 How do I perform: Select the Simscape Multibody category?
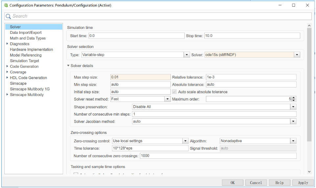[x=27, y=95]
